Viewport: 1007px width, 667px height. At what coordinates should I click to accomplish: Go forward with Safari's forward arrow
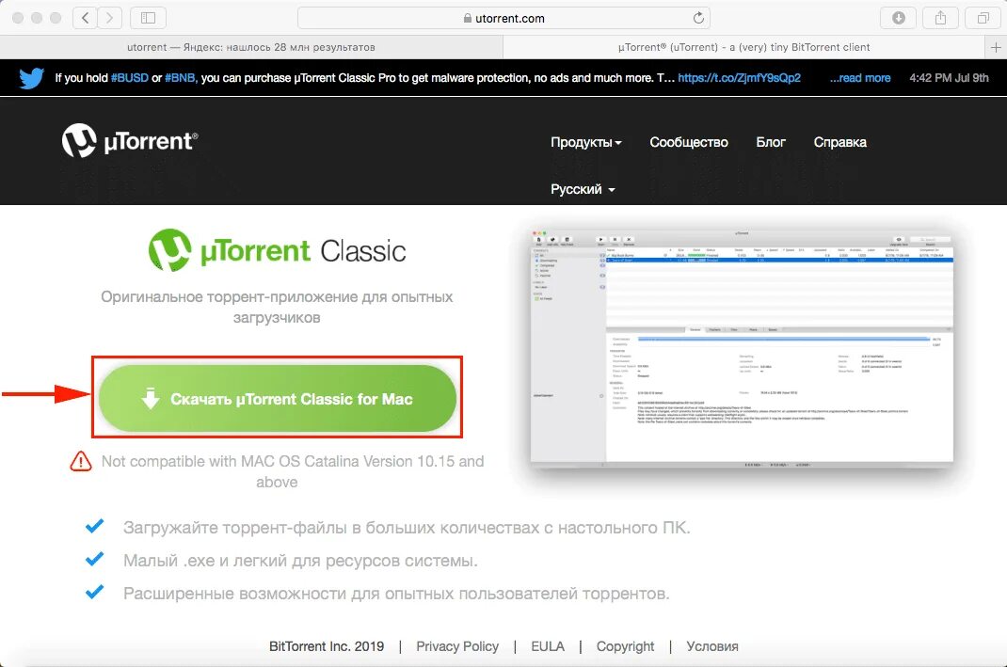[110, 18]
